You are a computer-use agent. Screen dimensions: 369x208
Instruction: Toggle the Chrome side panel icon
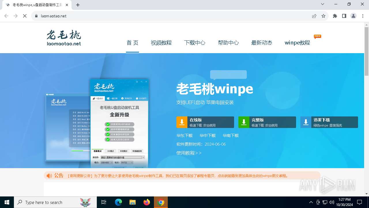pyautogui.click(x=344, y=16)
